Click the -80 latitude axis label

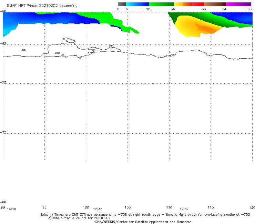coord(3,202)
